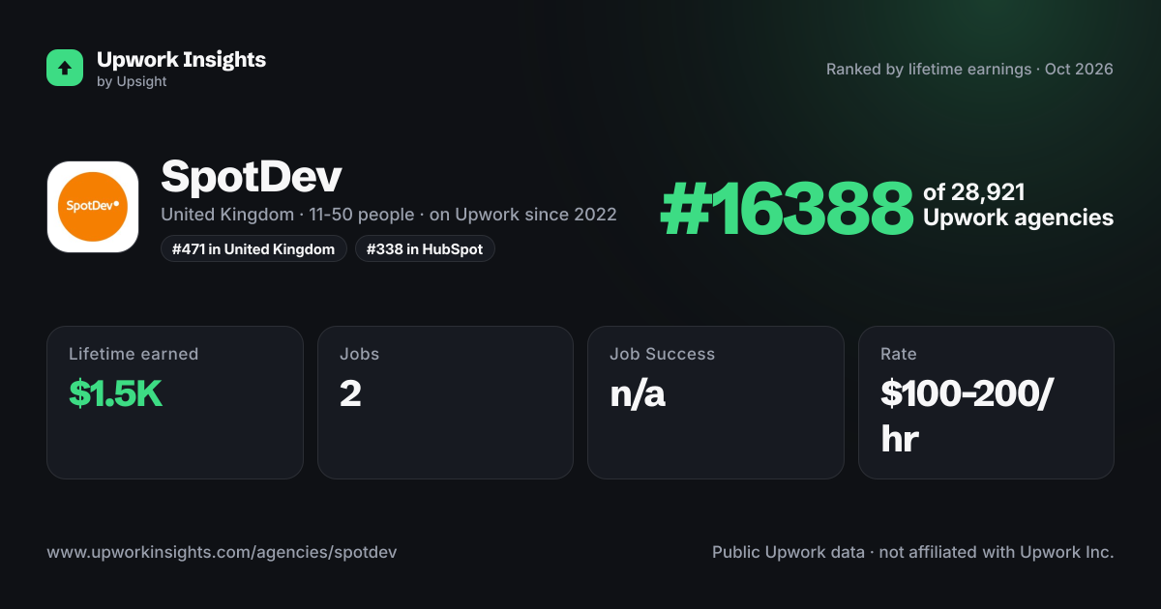Open www.upworkinsights.com/agencies/spotdev link
This screenshot has width=1161, height=609.
click(x=222, y=553)
